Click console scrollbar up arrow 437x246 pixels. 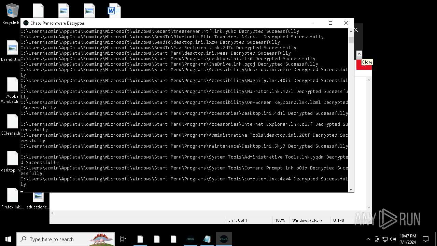(x=351, y=31)
